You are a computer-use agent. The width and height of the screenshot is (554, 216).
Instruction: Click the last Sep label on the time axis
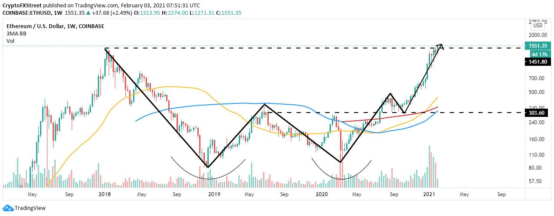coord(501,195)
